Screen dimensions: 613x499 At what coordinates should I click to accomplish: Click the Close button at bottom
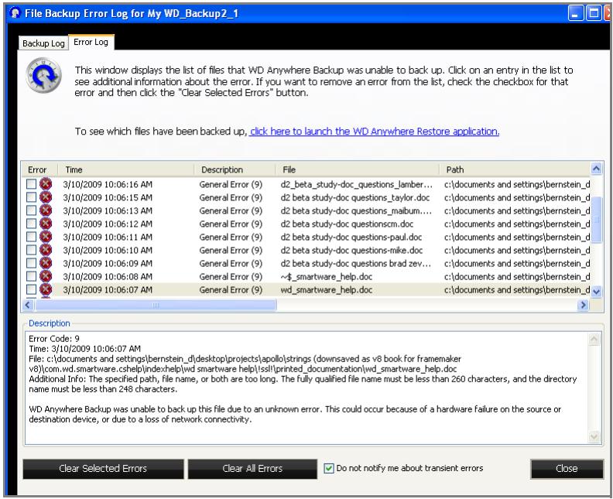pyautogui.click(x=567, y=469)
